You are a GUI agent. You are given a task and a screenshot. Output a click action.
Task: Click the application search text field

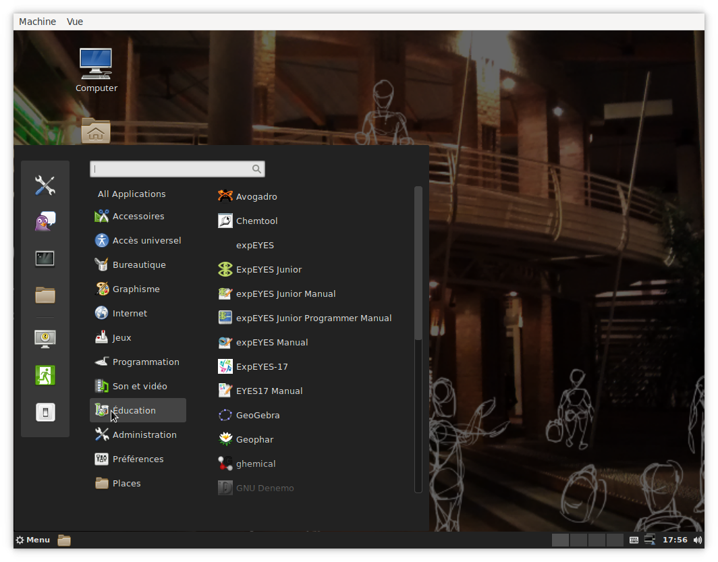click(177, 169)
